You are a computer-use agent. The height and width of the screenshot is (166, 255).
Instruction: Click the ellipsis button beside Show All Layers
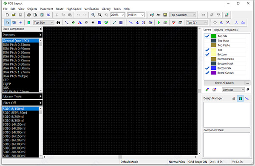tap(247, 83)
